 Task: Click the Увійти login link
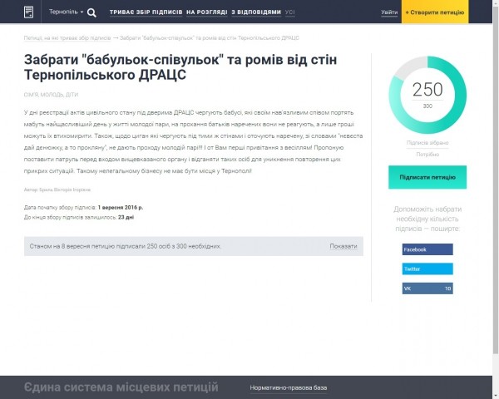(x=389, y=12)
